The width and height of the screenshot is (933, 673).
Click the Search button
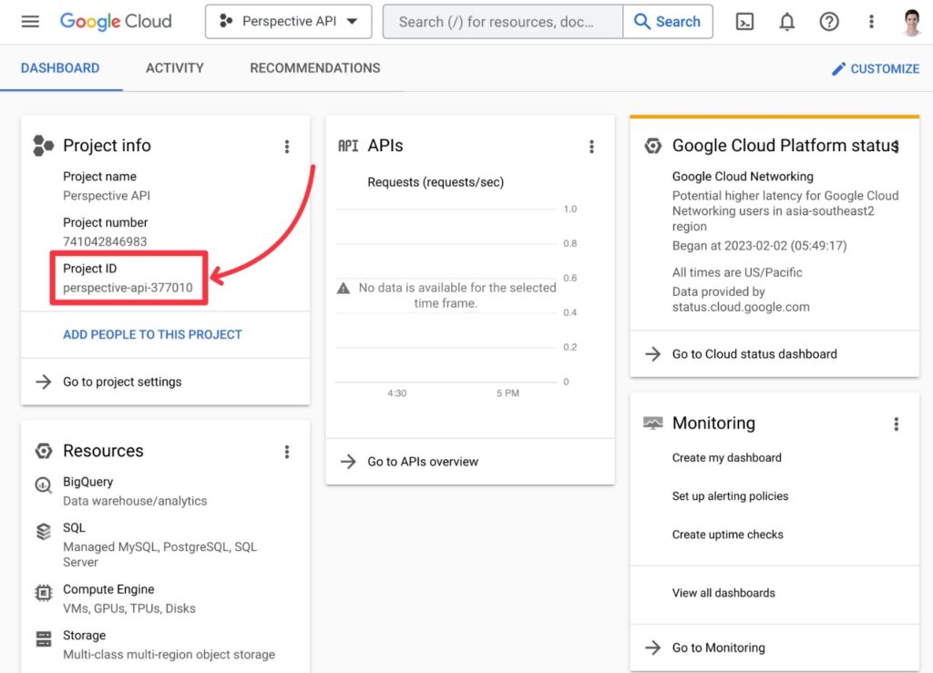coord(668,22)
